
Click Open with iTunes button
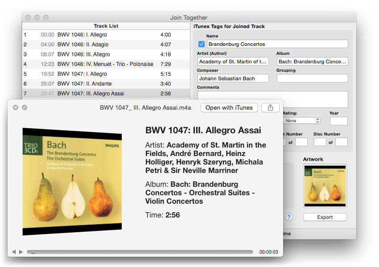tap(229, 107)
